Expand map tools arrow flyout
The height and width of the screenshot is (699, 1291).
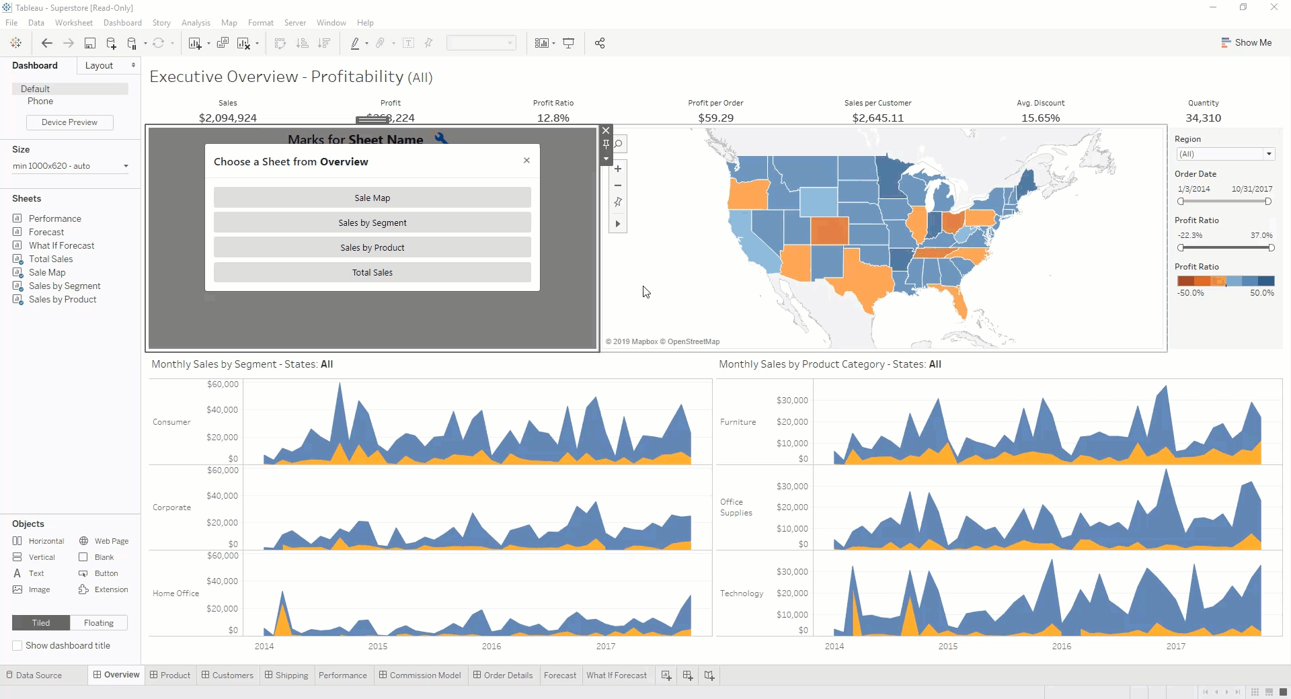pyautogui.click(x=618, y=224)
